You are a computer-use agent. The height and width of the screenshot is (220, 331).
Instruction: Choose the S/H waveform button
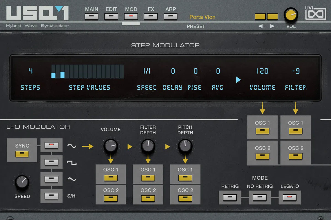coord(51,196)
